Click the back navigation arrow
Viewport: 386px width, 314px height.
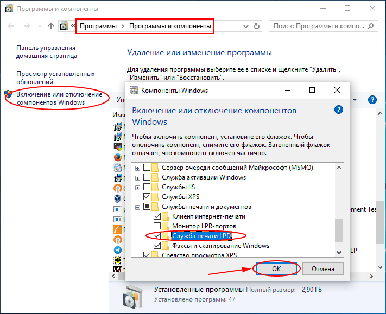coord(11,26)
